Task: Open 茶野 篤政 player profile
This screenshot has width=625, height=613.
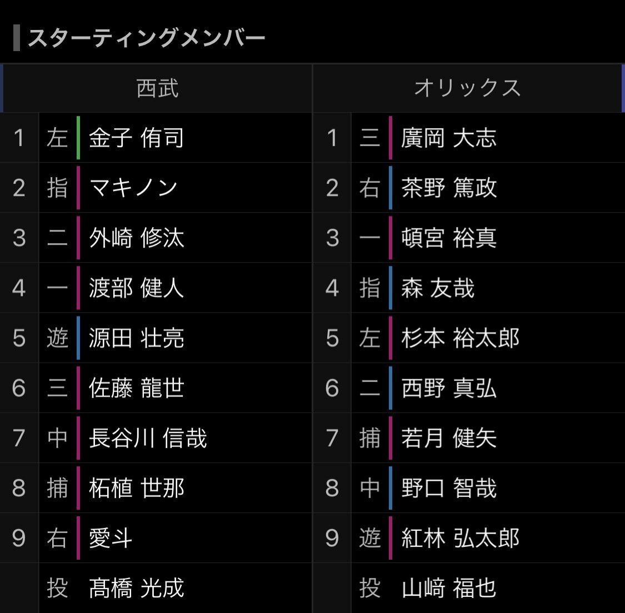Action: [449, 188]
